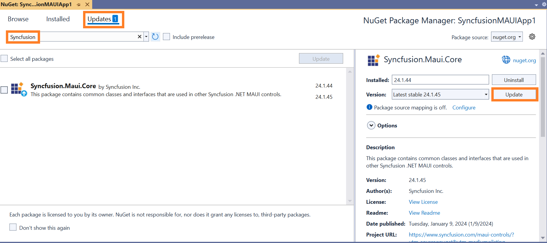Pin the NuGet document tab

(79, 5)
